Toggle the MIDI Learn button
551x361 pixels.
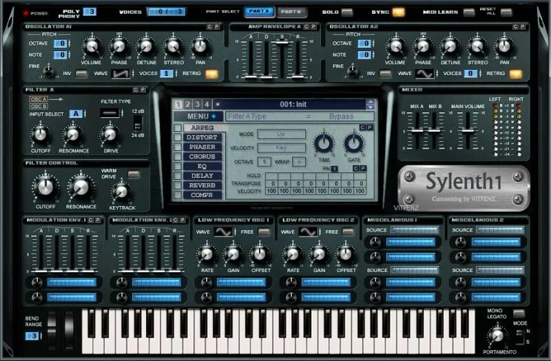pos(469,12)
